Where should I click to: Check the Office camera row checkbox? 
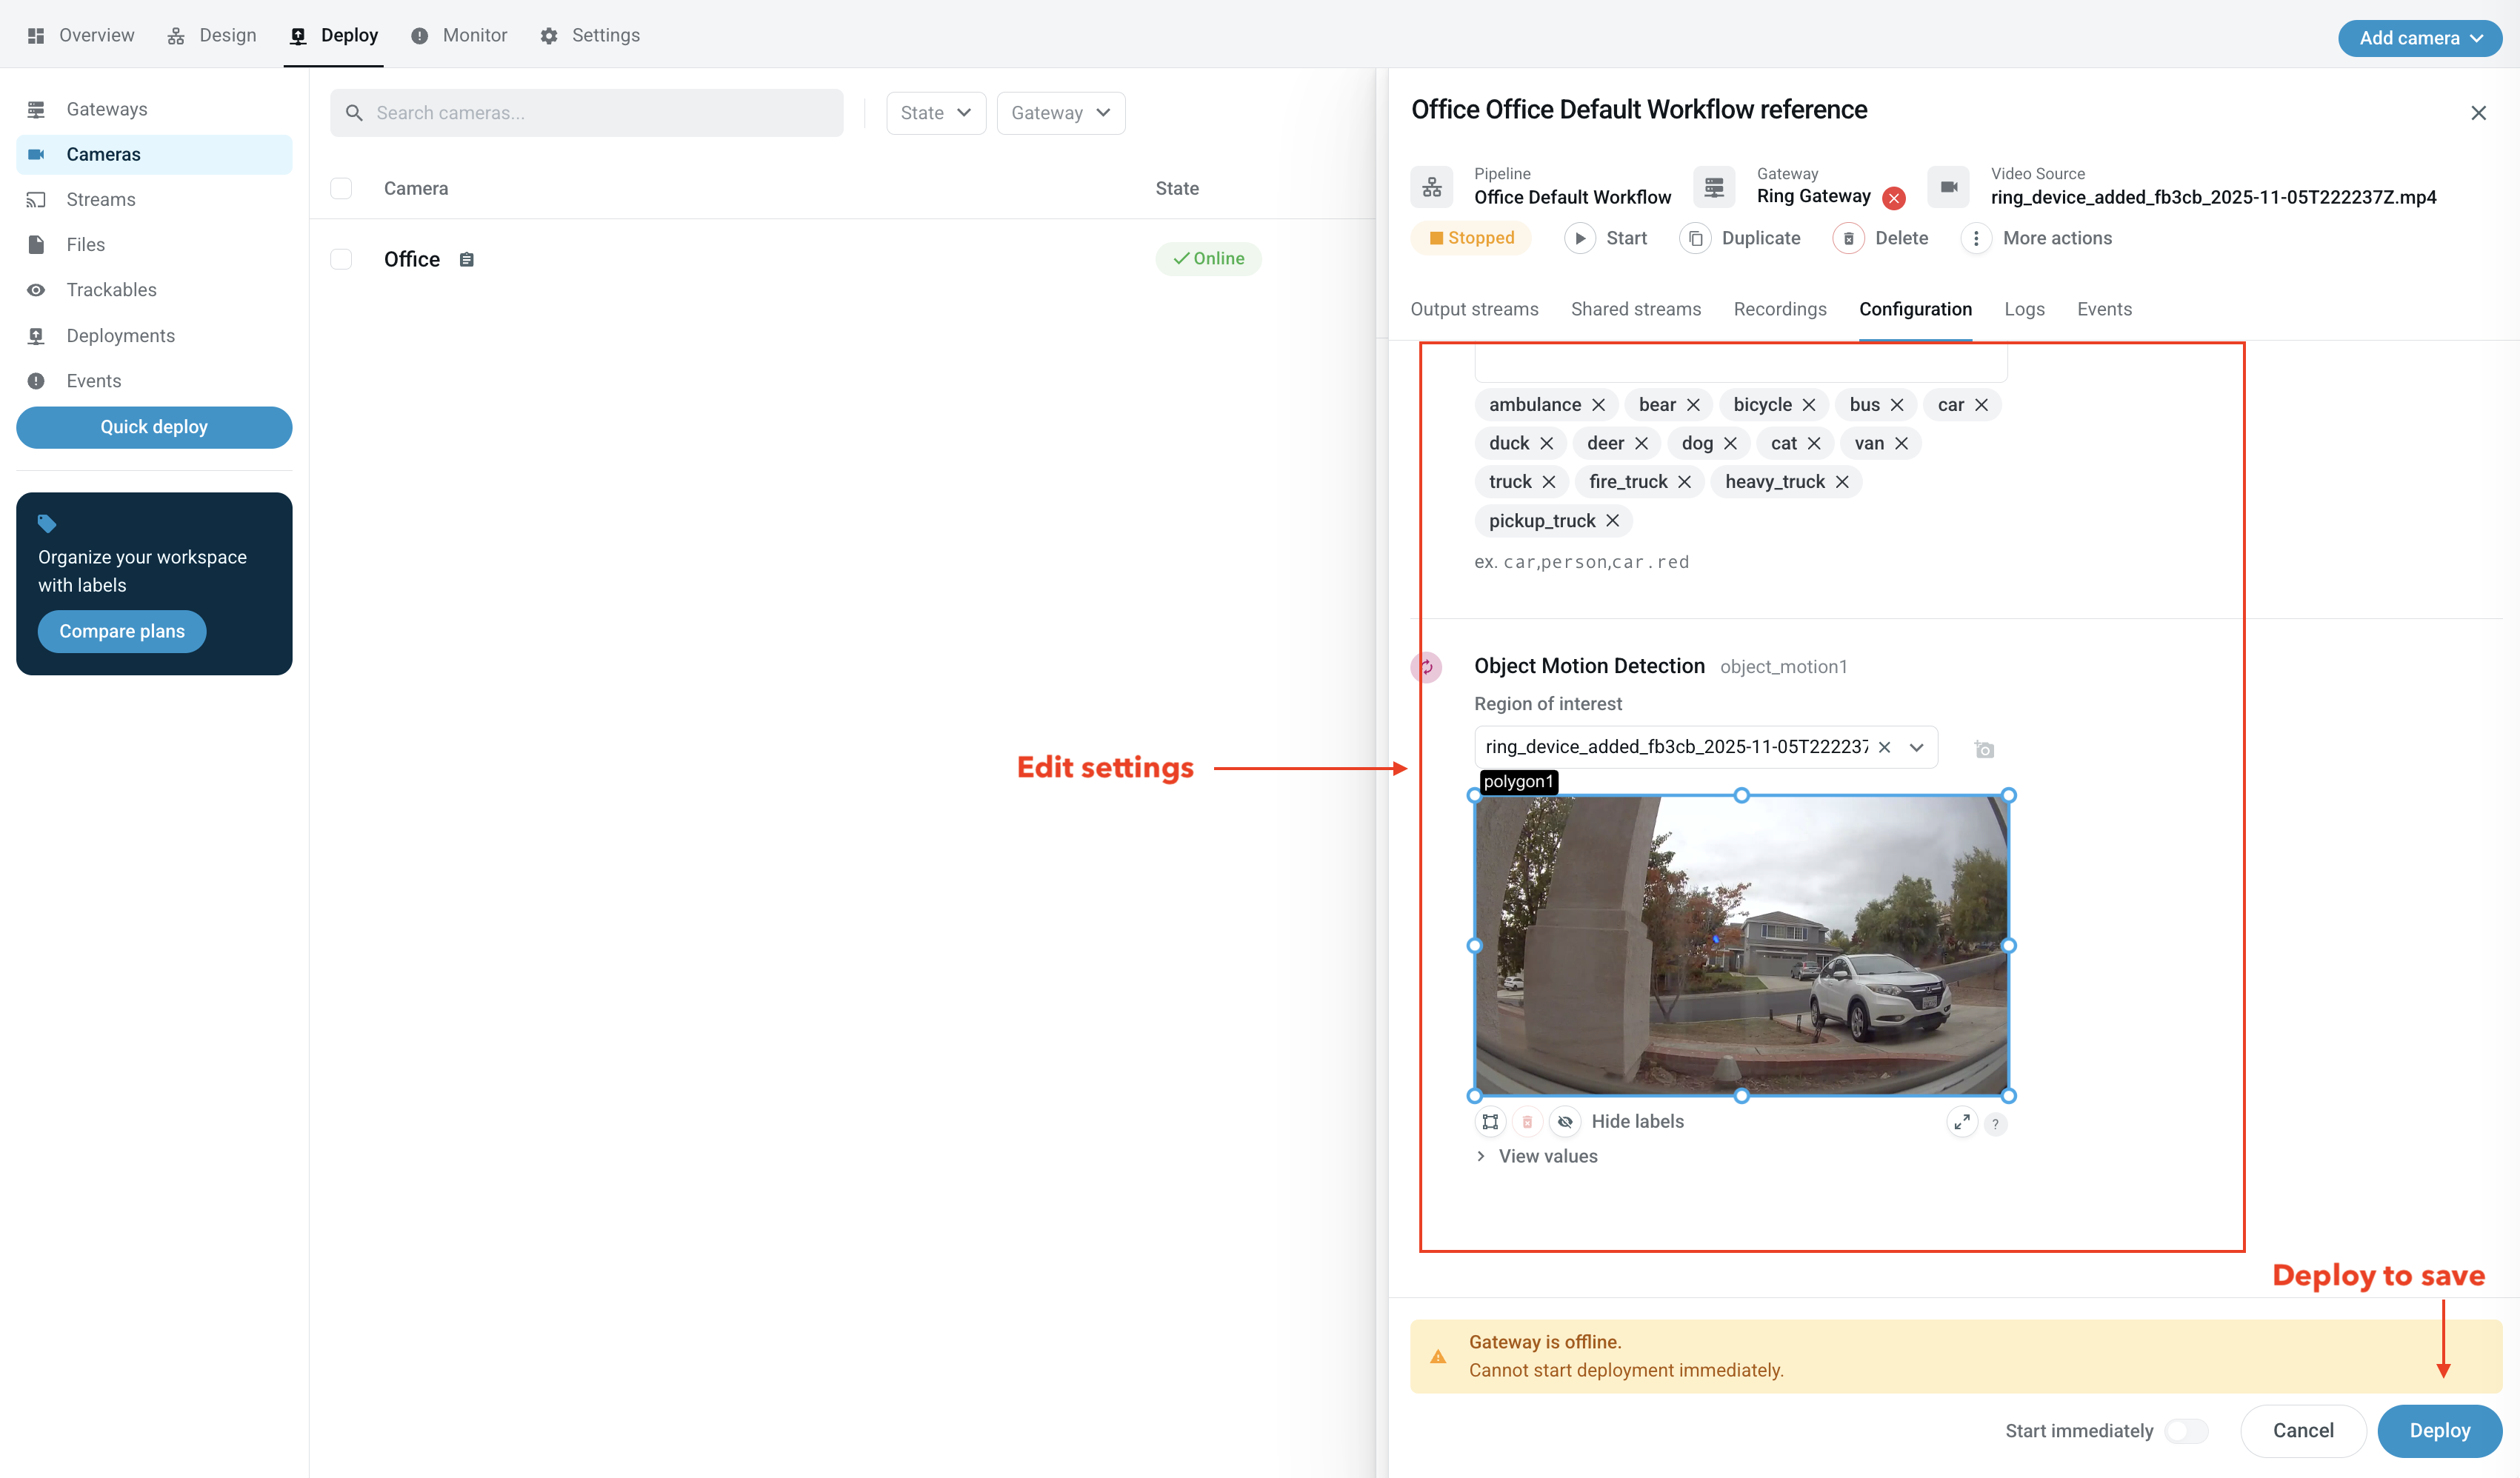tap(341, 260)
